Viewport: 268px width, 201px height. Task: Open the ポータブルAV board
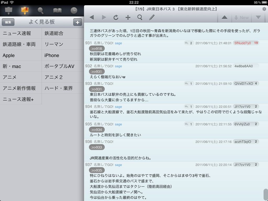coord(63,66)
